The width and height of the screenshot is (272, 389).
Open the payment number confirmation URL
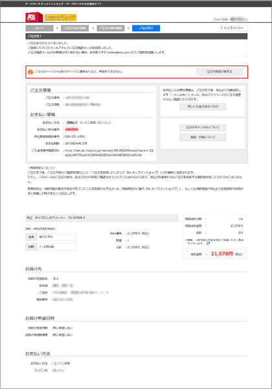click(x=109, y=152)
